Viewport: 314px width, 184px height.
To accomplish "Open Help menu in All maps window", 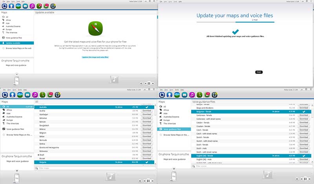I will [25, 90].
